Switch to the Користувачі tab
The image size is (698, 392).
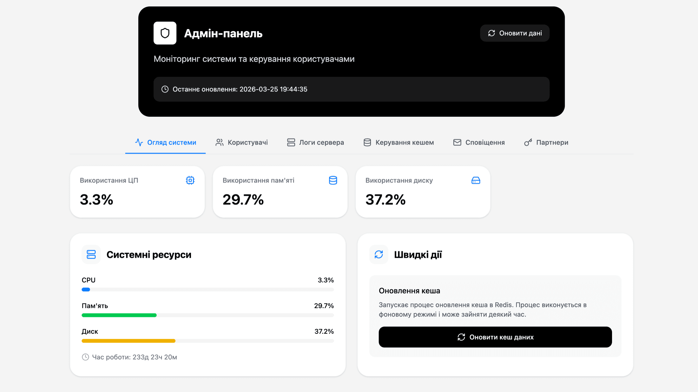(247, 142)
